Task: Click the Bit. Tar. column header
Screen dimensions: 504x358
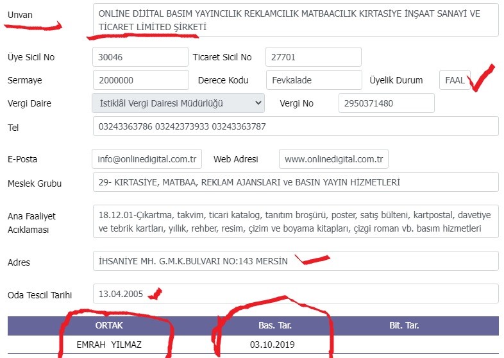Action: 404,325
